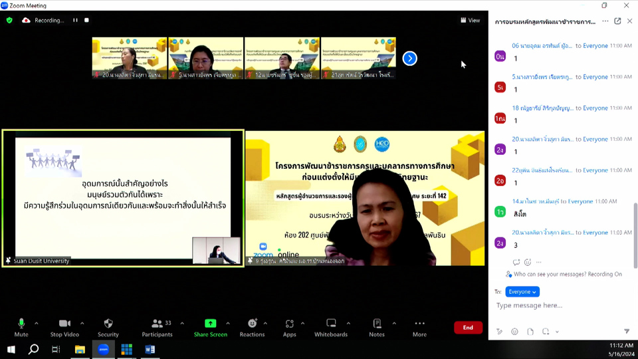Expand the audio options arrow next to Mute

[37, 324]
